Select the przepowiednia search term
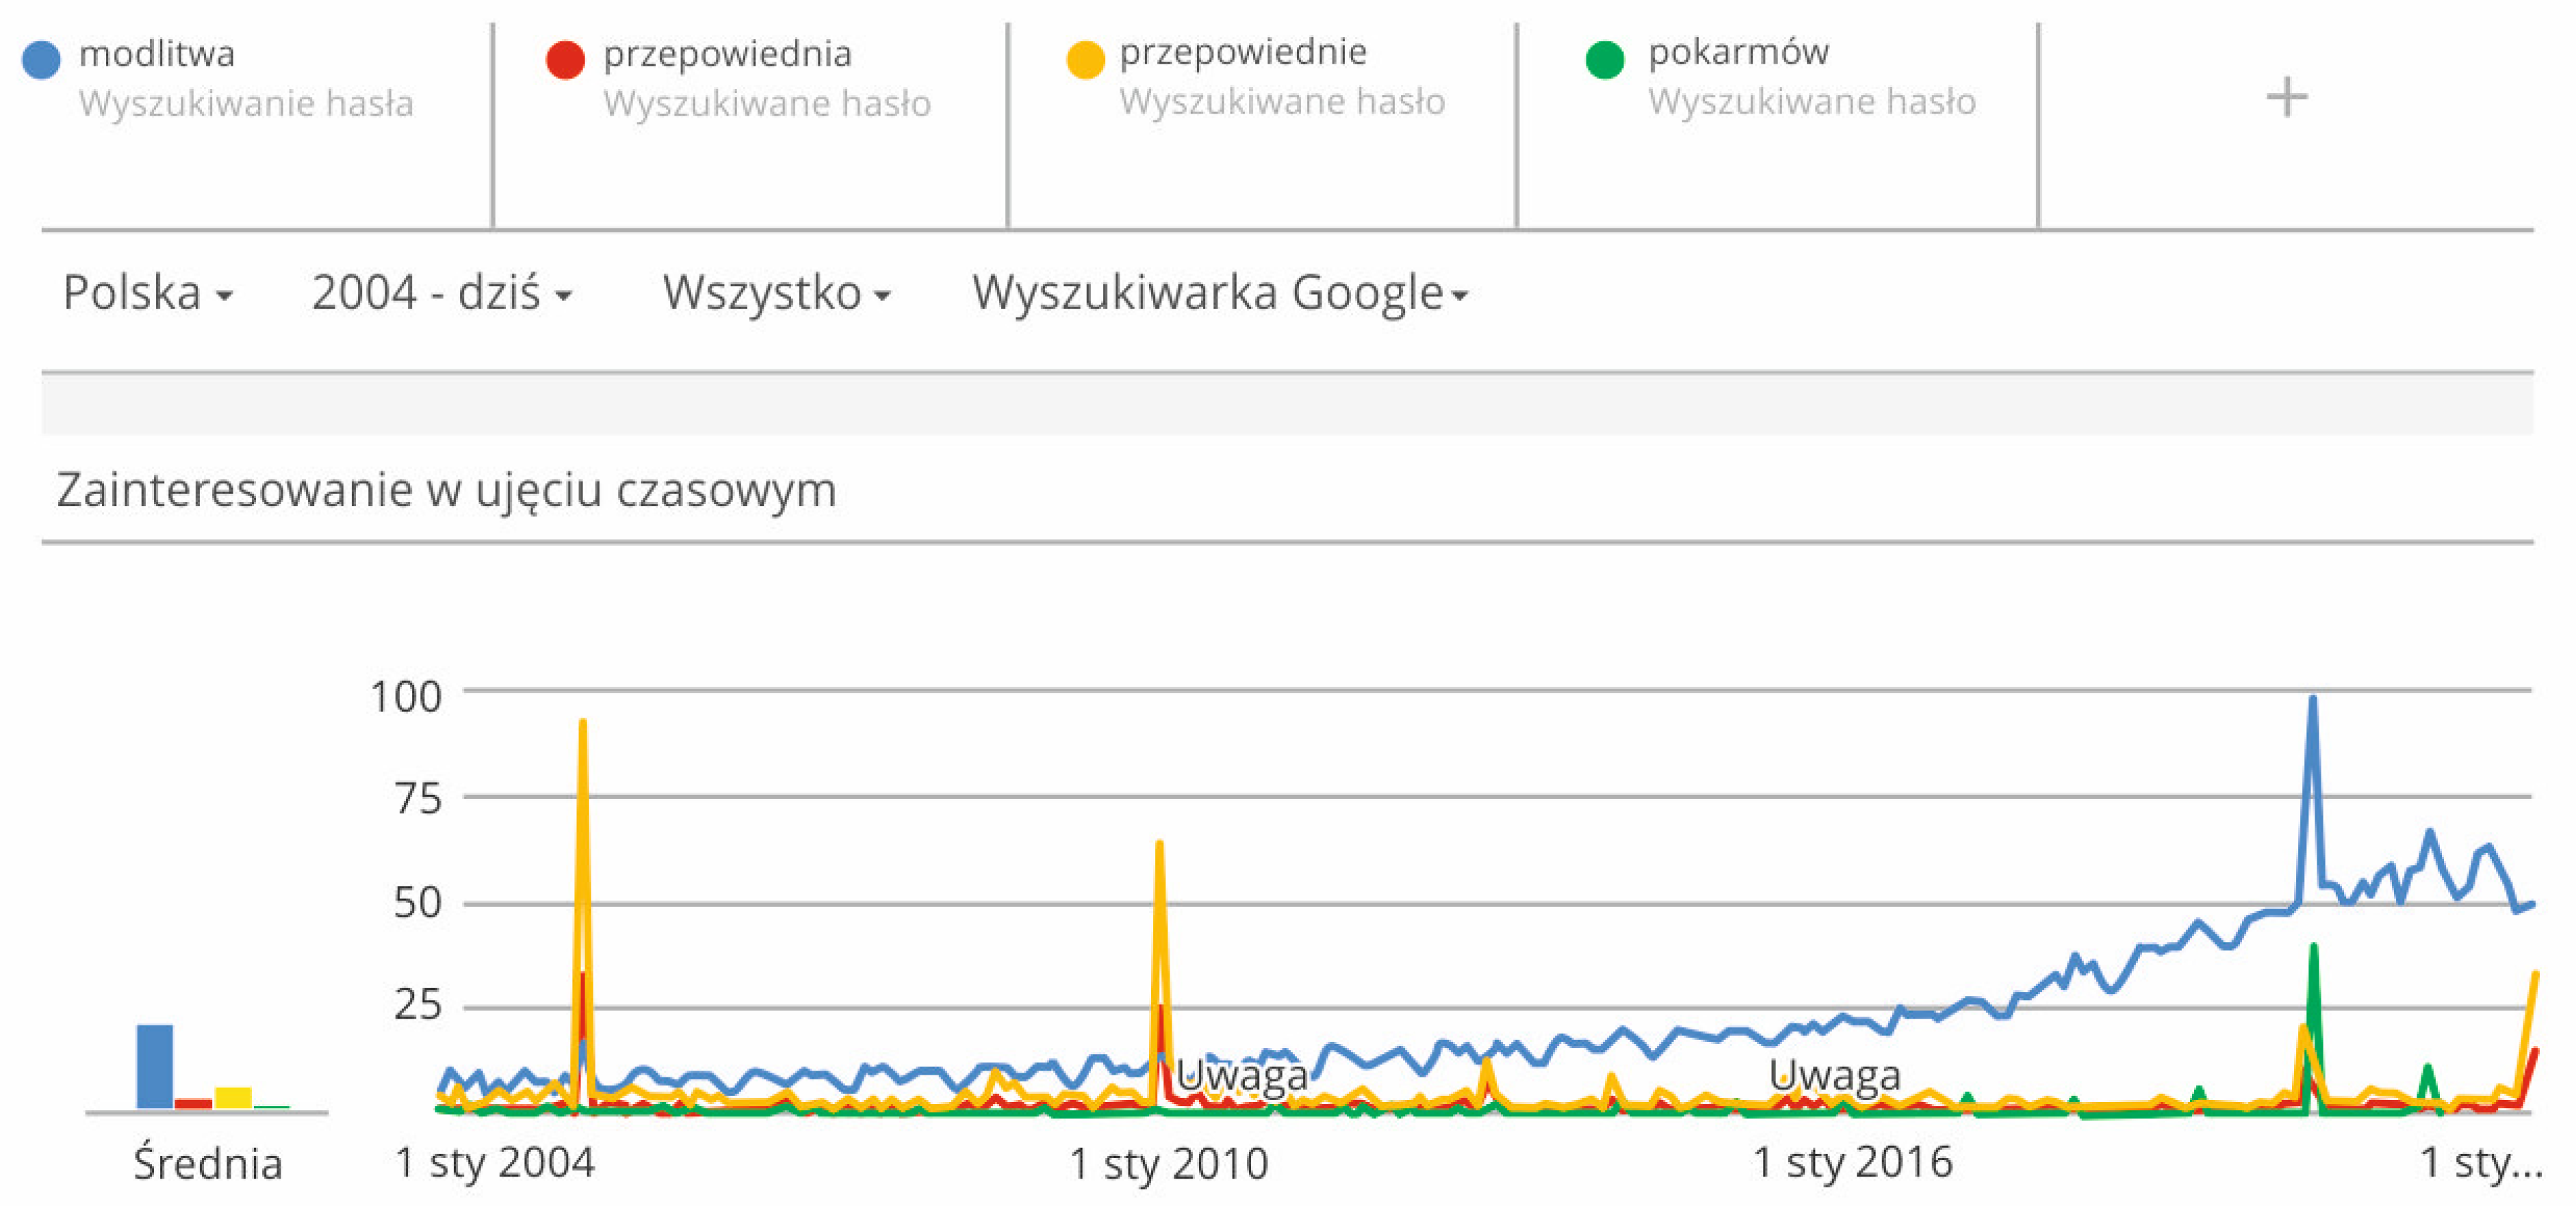 pos(727,54)
